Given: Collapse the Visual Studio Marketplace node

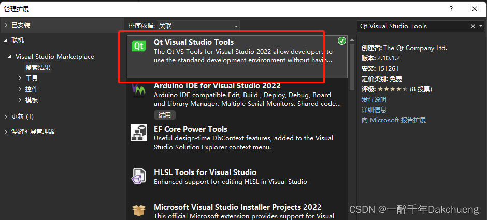Looking at the screenshot, I should pyautogui.click(x=10, y=57).
